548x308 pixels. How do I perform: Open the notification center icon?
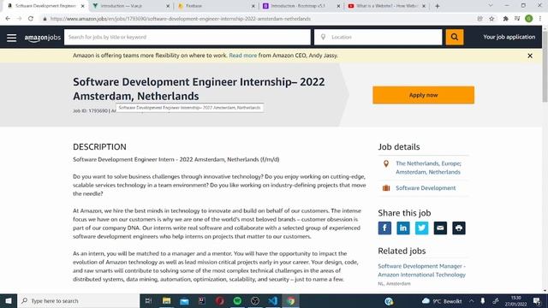click(537, 301)
